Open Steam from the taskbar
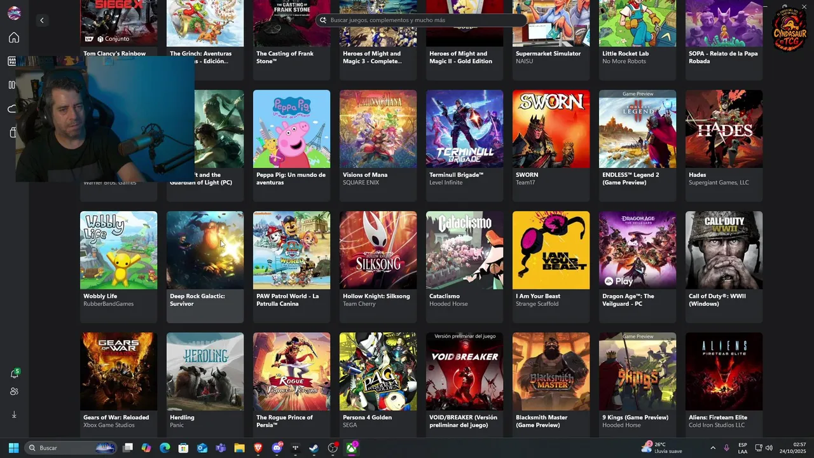This screenshot has width=814, height=458. pos(314,448)
